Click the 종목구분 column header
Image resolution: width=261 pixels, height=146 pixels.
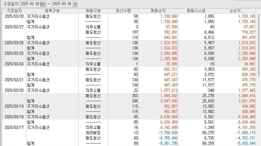pos(52,11)
